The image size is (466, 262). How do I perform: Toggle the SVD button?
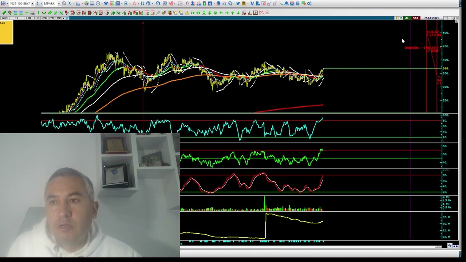coord(44,18)
